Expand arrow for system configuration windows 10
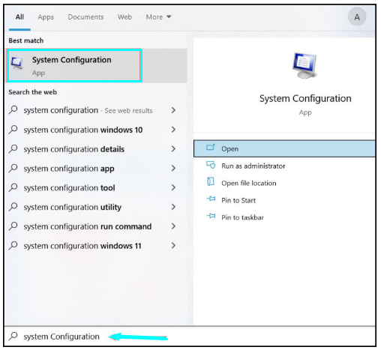This screenshot has height=353, width=381. 173,130
